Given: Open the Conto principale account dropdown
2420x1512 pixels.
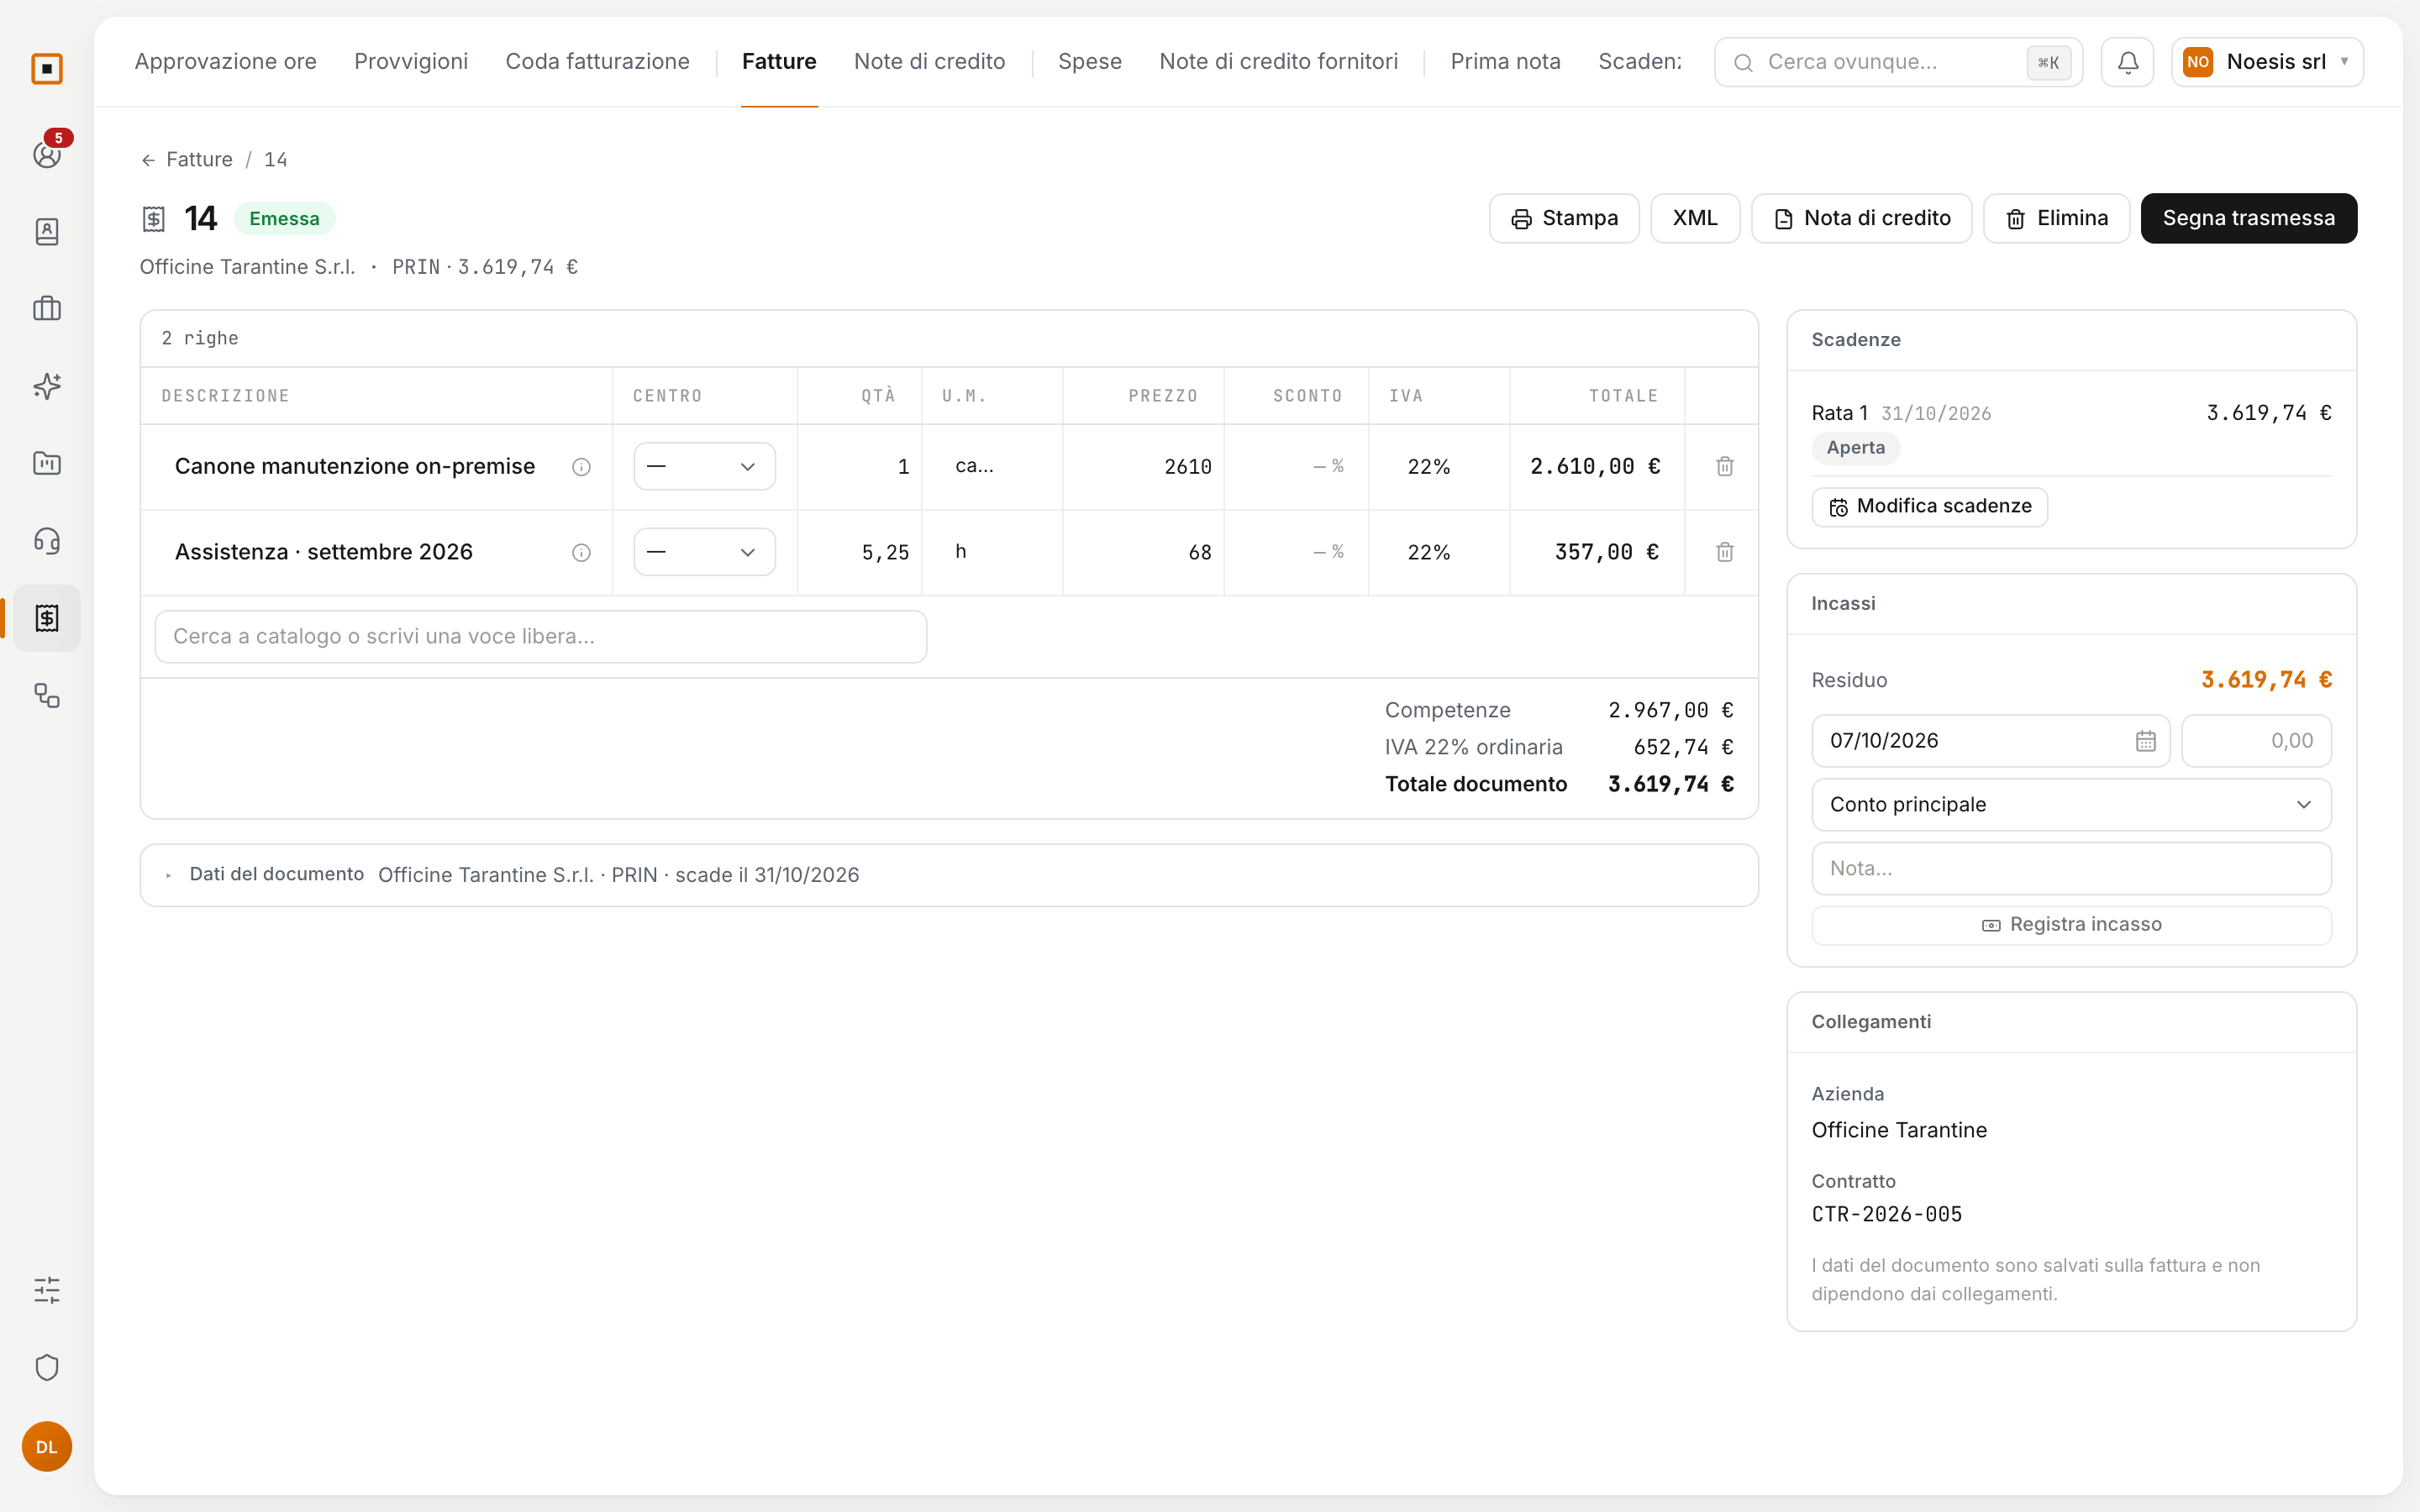Looking at the screenshot, I should [x=2071, y=805].
